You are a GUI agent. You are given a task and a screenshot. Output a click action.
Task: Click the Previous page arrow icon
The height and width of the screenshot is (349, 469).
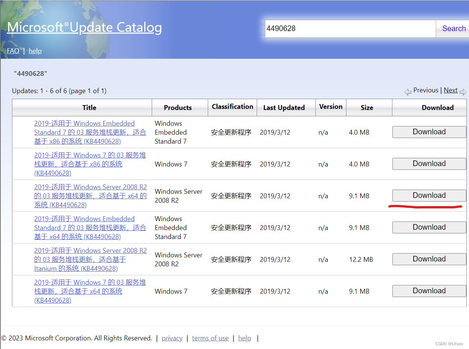(x=408, y=90)
